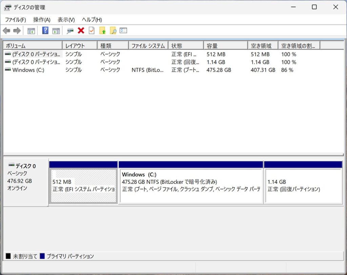This screenshot has height=275, width=347.
Task: Click the 1.14 GB capacity cell in list
Action: coord(216,62)
